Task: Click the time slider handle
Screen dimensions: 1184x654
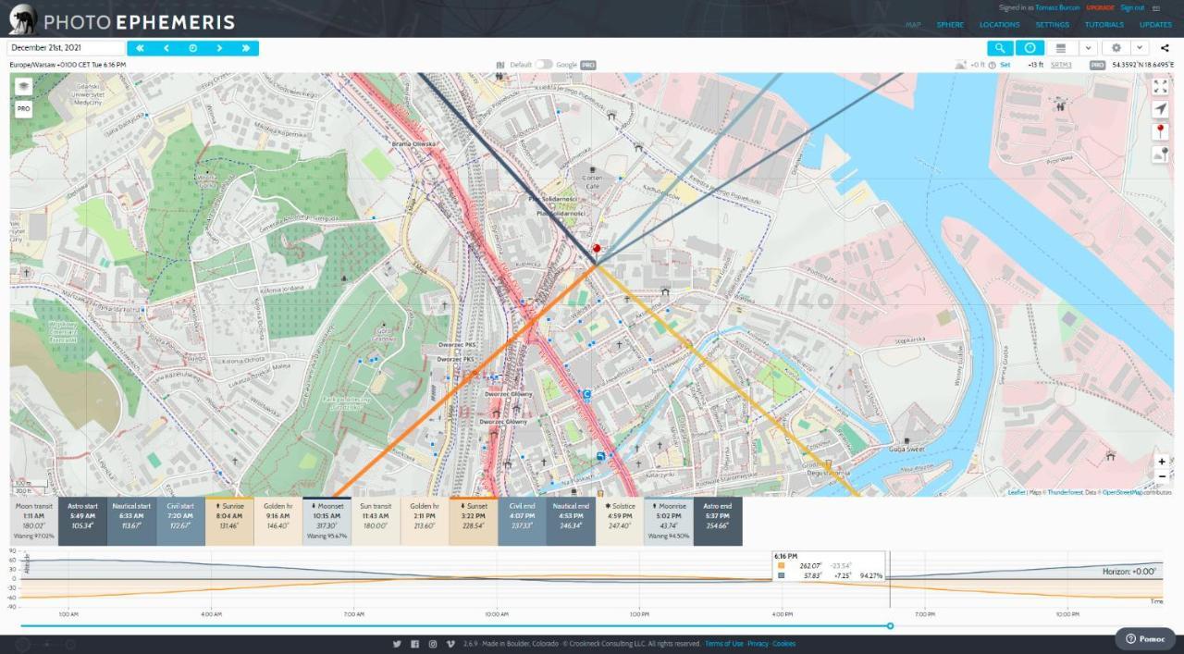Action: tap(890, 626)
